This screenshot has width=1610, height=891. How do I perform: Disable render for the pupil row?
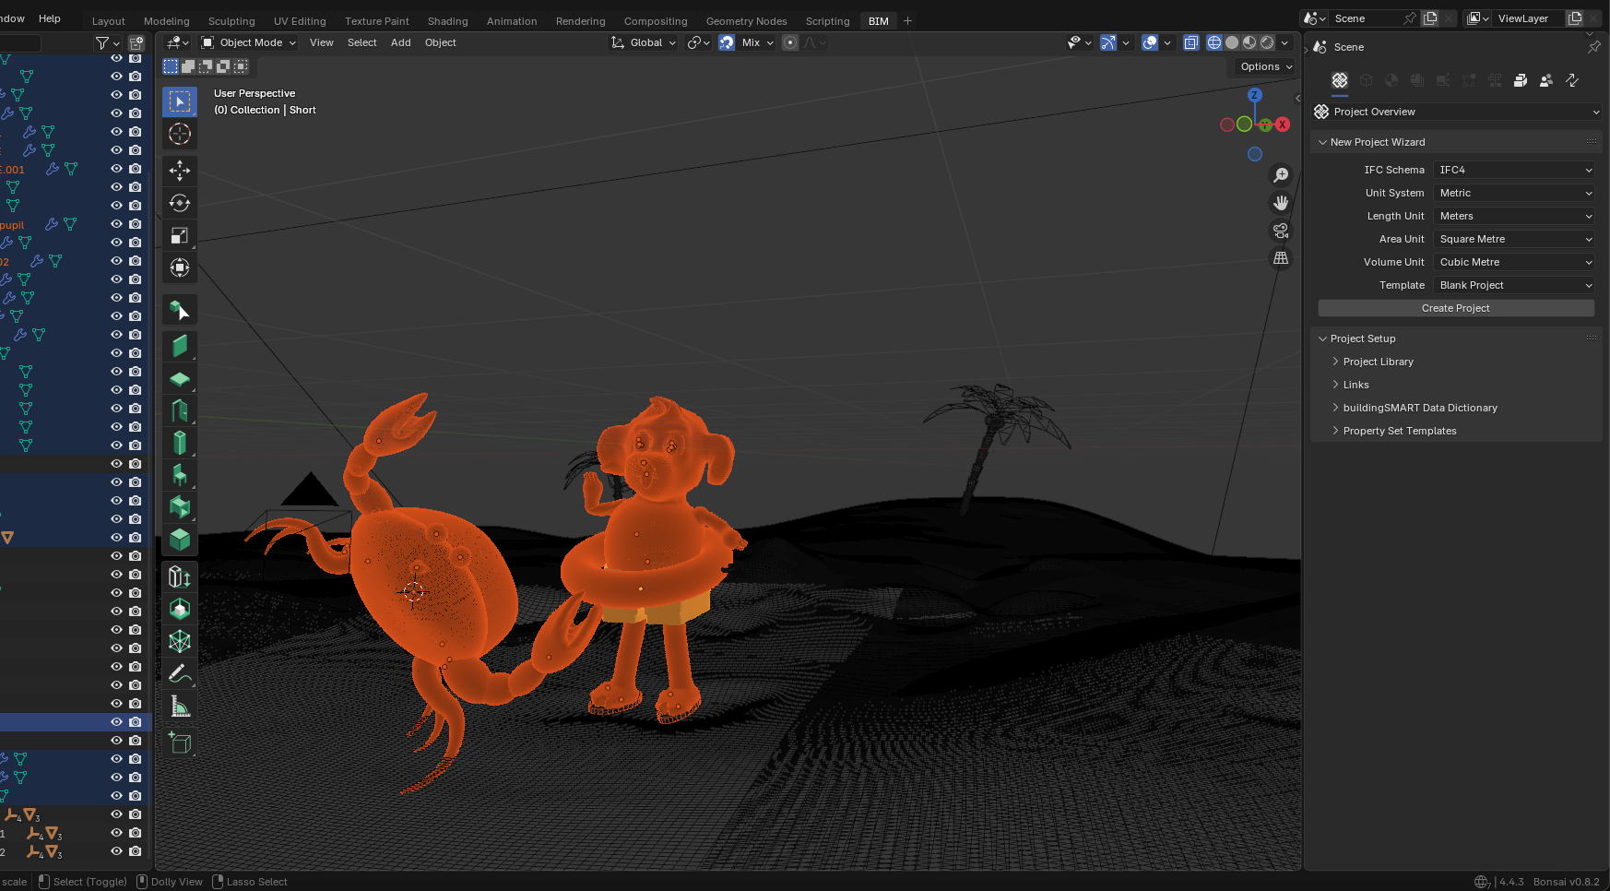point(136,224)
